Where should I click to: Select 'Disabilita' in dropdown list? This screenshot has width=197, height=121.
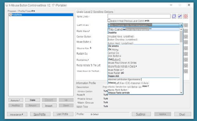click(x=112, y=33)
